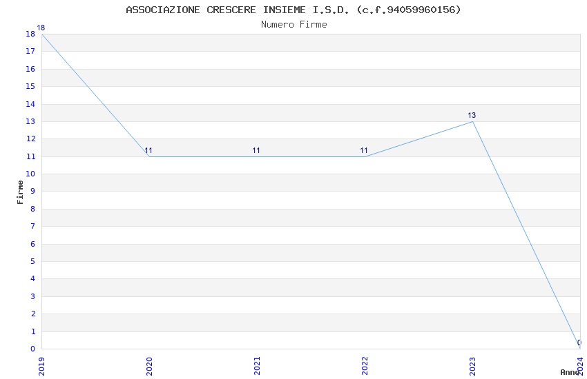Click y-axis tick label 16
587x379 pixels.
(30, 69)
